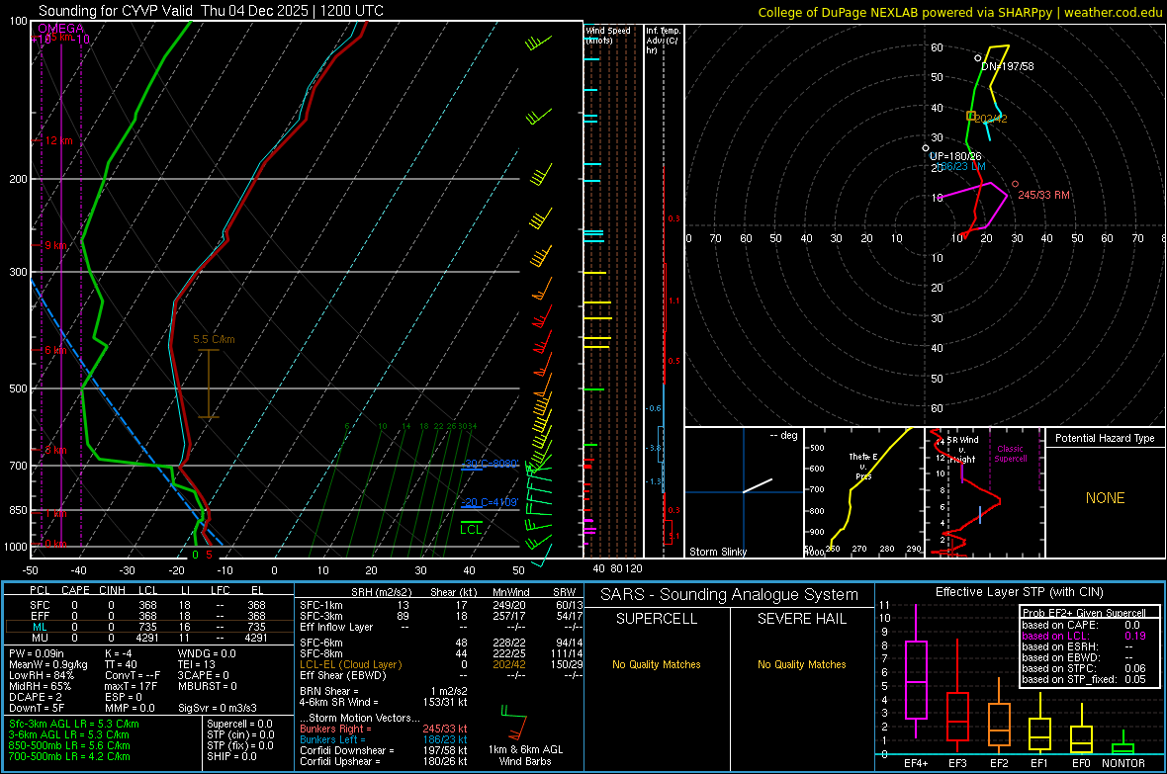Click the Bunkers right mover circle on hodograph

point(1015,184)
